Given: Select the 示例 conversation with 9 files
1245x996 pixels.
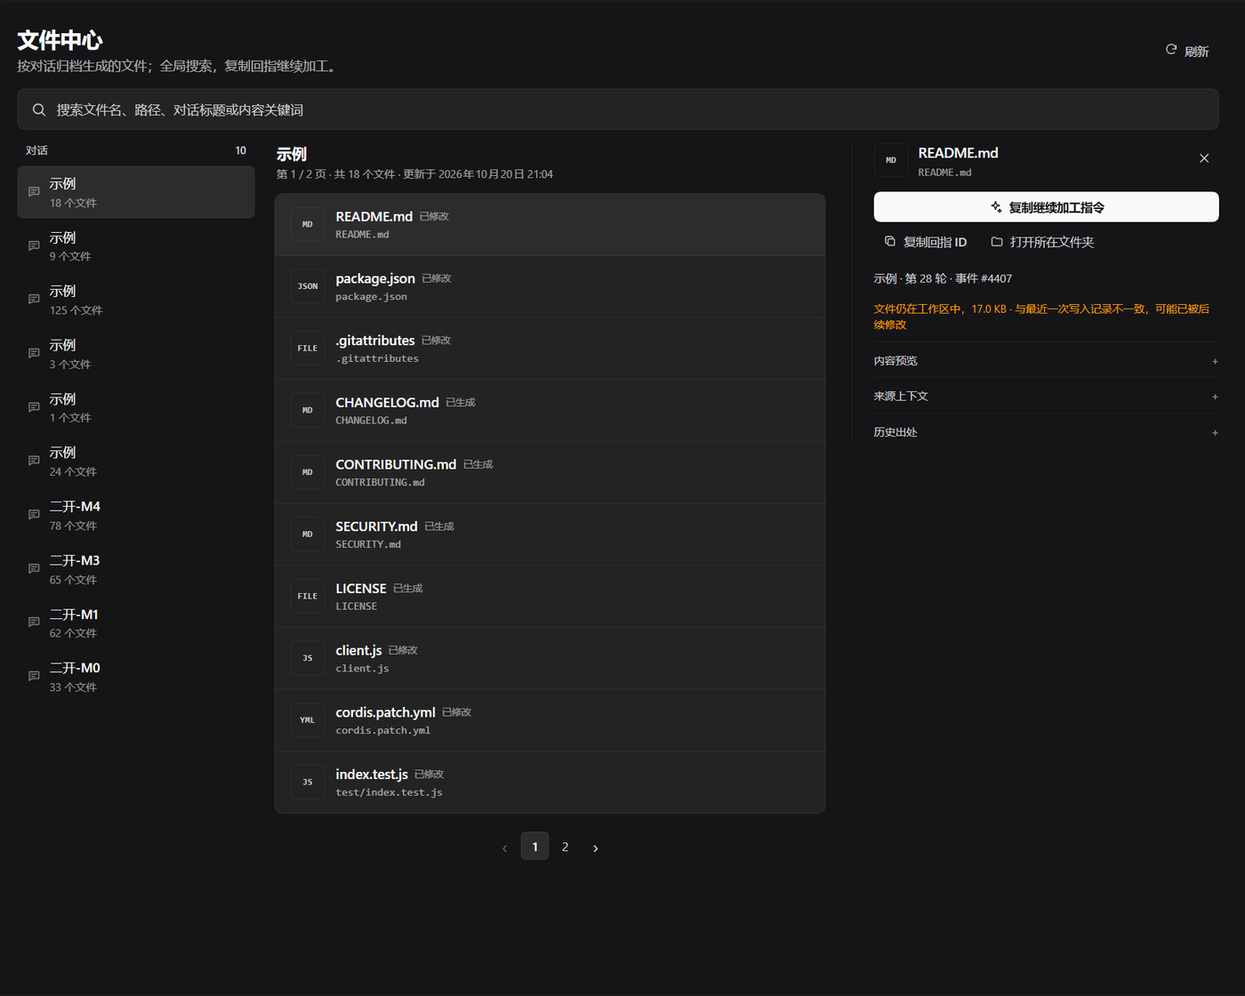Looking at the screenshot, I should [136, 246].
